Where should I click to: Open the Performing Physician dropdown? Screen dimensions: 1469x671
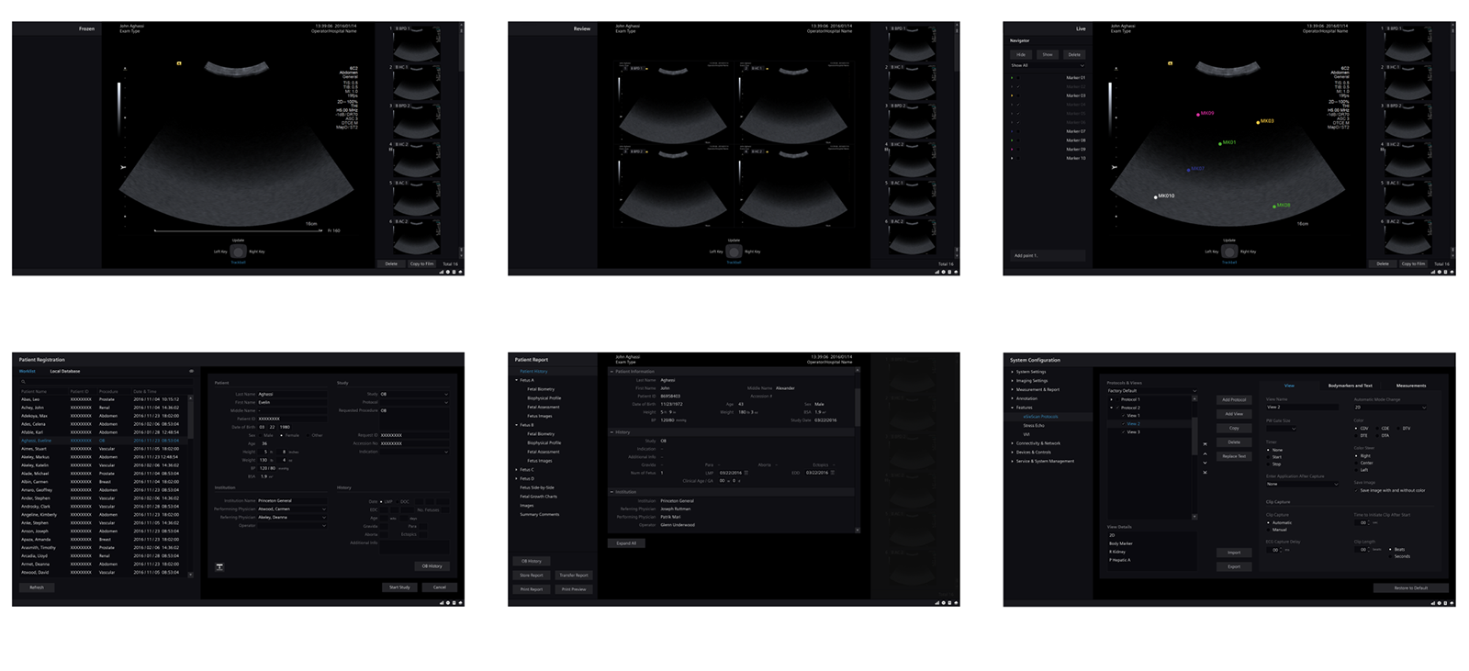click(292, 509)
